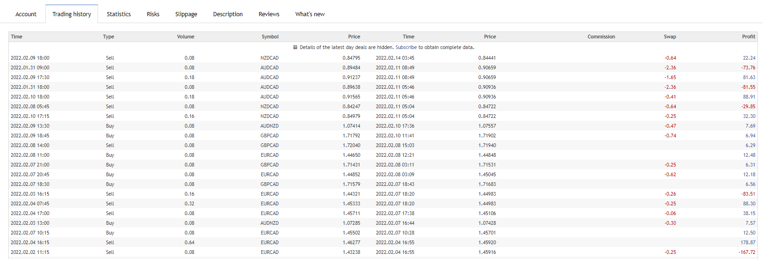This screenshot has width=763, height=259.
Task: Select the profit value 22.24
Action: click(x=749, y=58)
